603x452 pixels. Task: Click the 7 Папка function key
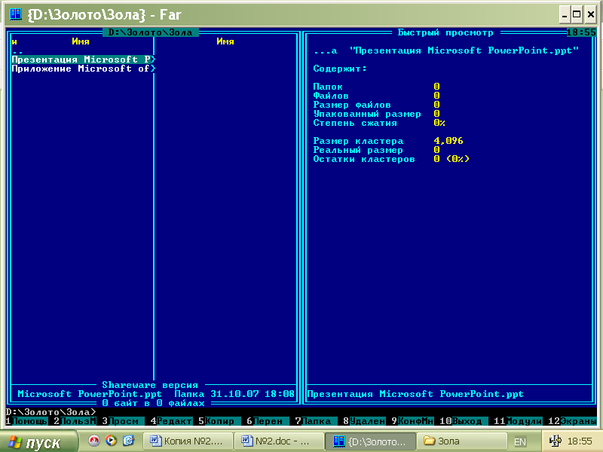pos(316,421)
